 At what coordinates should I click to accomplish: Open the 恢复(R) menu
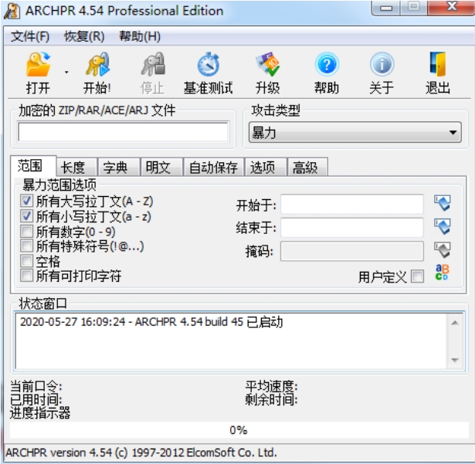[84, 36]
